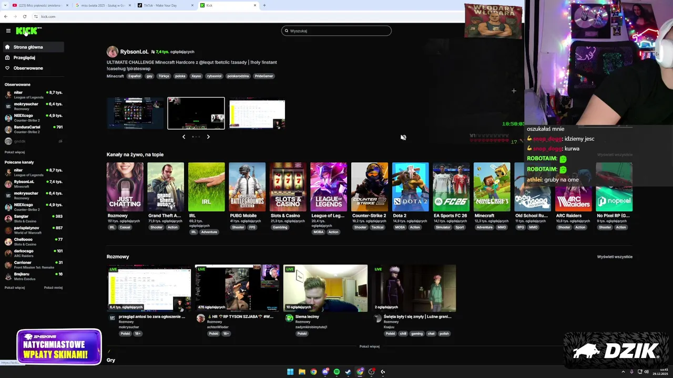Open the Slots & Casino category

tap(288, 187)
